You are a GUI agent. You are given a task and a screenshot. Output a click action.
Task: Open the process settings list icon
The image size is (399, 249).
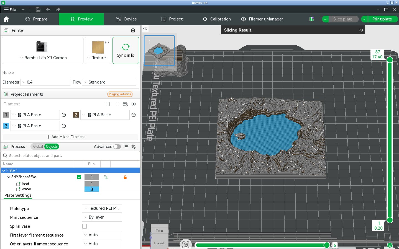126,147
